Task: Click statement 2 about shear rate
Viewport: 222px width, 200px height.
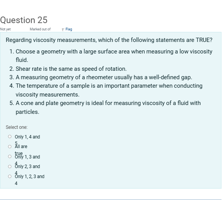Action: pyautogui.click(x=68, y=69)
